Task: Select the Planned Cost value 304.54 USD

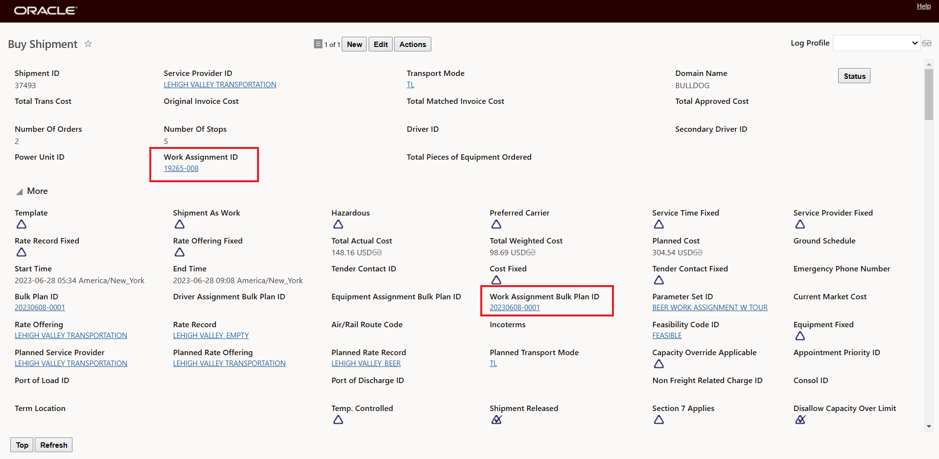Action: coord(672,253)
